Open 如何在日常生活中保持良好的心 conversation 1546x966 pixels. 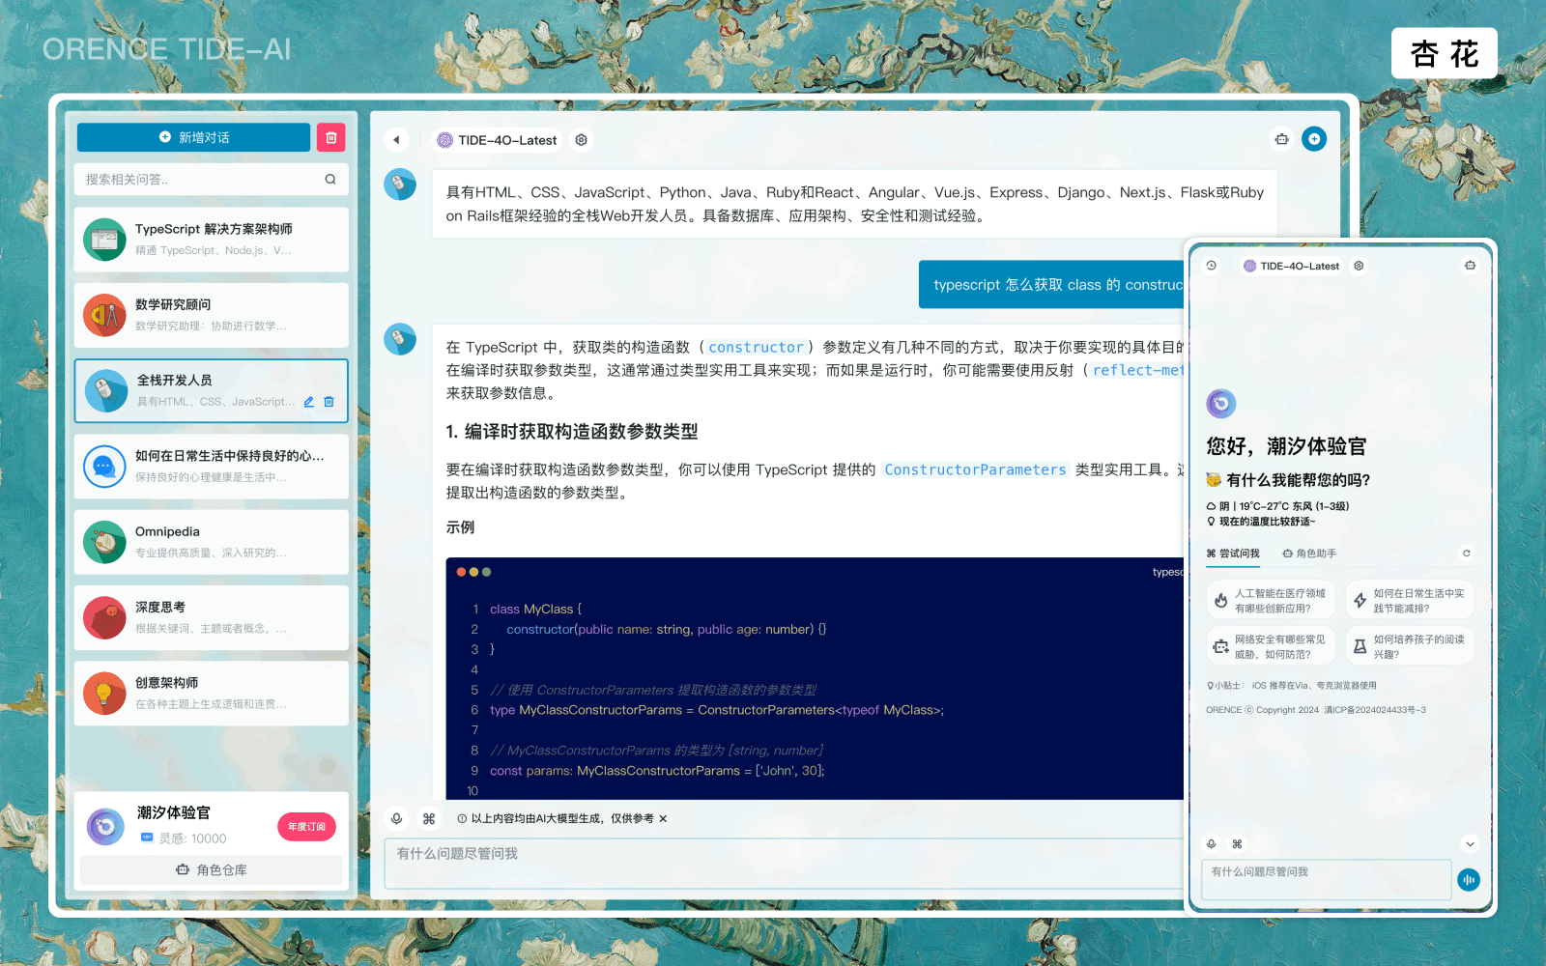211,467
